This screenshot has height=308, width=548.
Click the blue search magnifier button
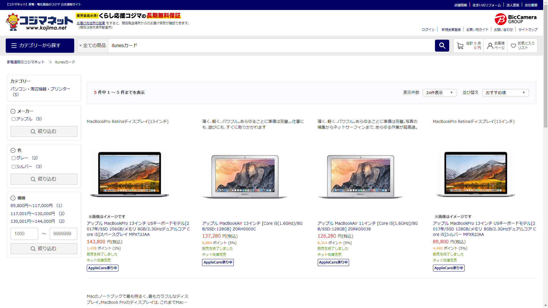[x=442, y=46]
